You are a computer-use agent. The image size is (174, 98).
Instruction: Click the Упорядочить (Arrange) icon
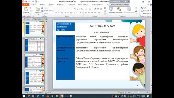pos(119,9)
